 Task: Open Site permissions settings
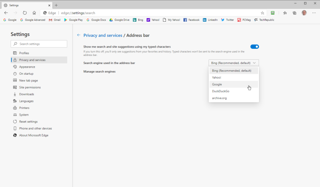(39, 87)
